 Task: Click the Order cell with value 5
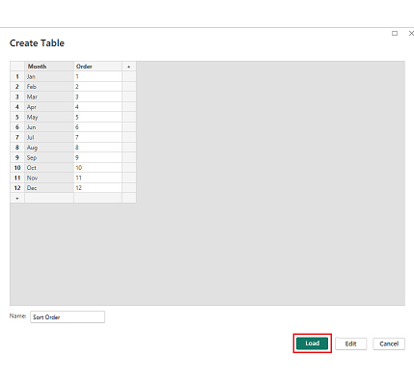coord(97,117)
